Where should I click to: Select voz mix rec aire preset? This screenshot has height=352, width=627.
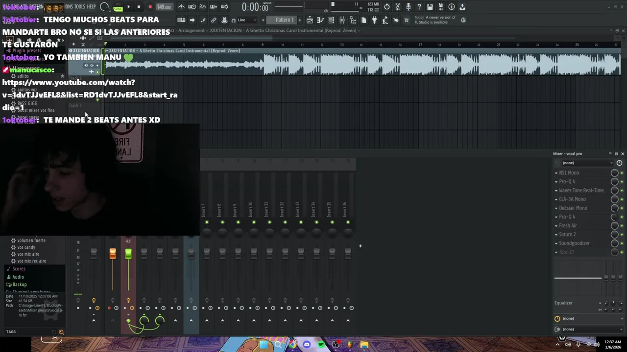(31, 261)
